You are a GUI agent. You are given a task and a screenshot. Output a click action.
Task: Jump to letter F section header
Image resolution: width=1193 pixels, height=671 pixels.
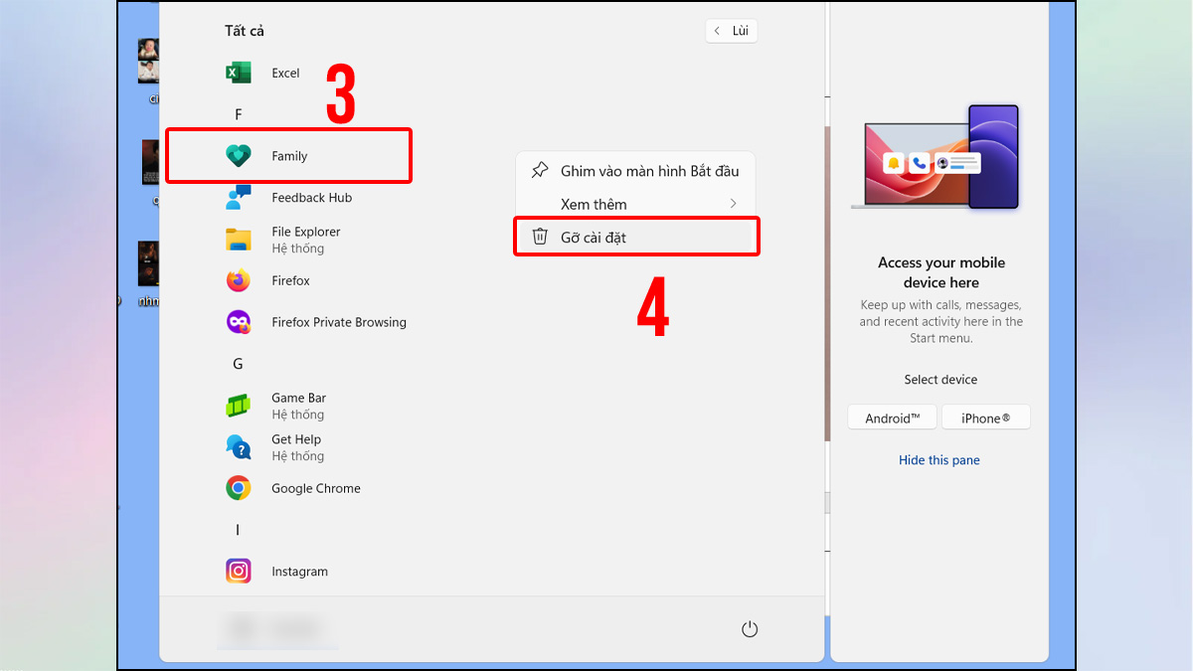coord(239,114)
